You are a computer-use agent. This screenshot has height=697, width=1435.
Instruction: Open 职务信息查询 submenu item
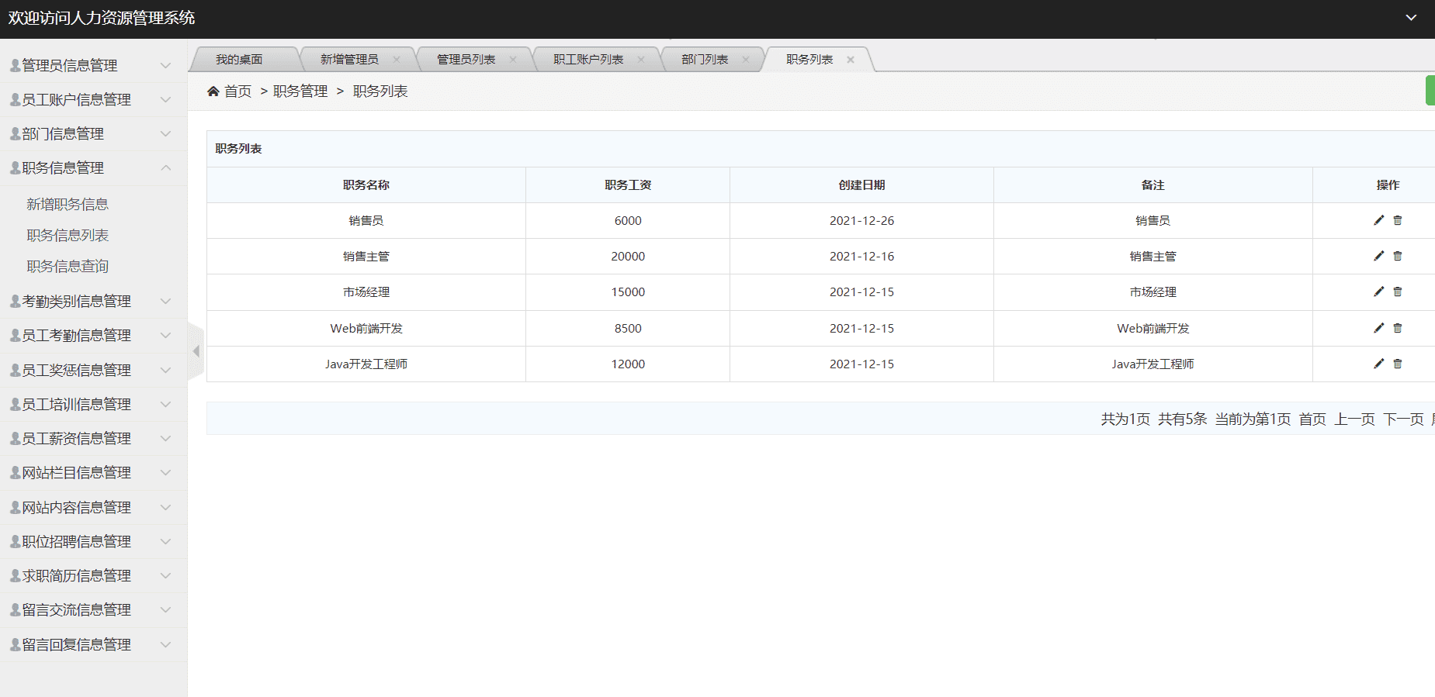68,266
